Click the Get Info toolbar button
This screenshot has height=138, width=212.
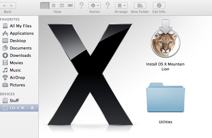(x=159, y=6)
